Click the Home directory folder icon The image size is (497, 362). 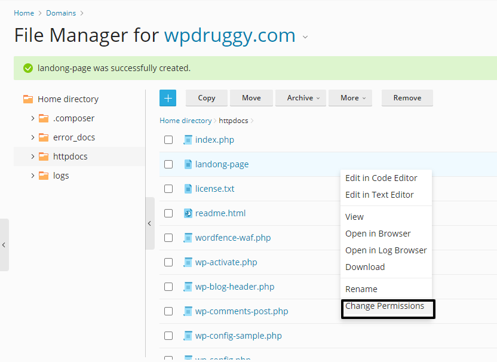click(x=28, y=99)
